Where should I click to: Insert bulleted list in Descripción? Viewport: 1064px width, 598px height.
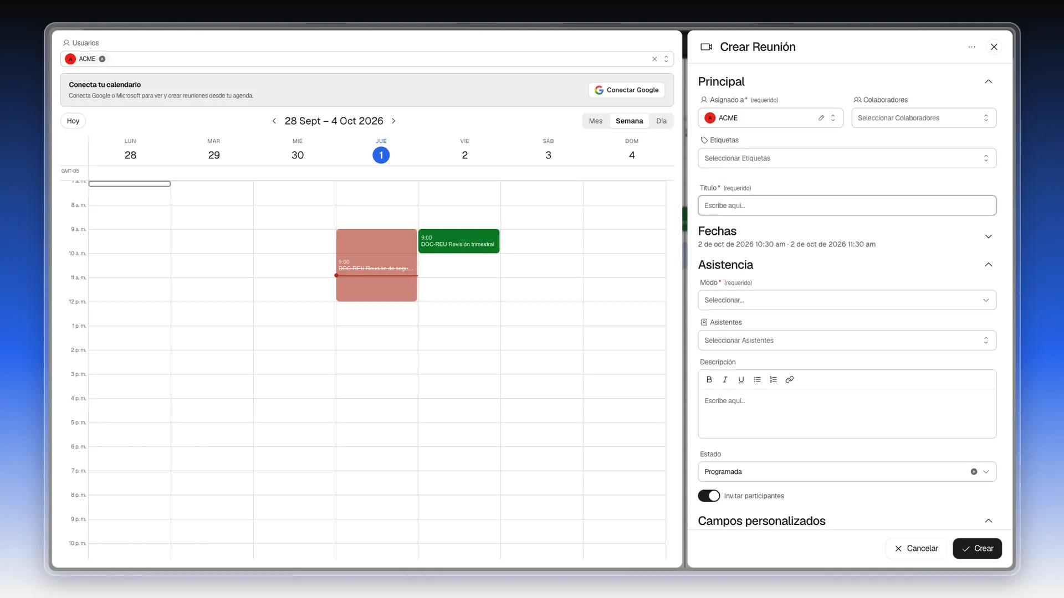tap(757, 380)
